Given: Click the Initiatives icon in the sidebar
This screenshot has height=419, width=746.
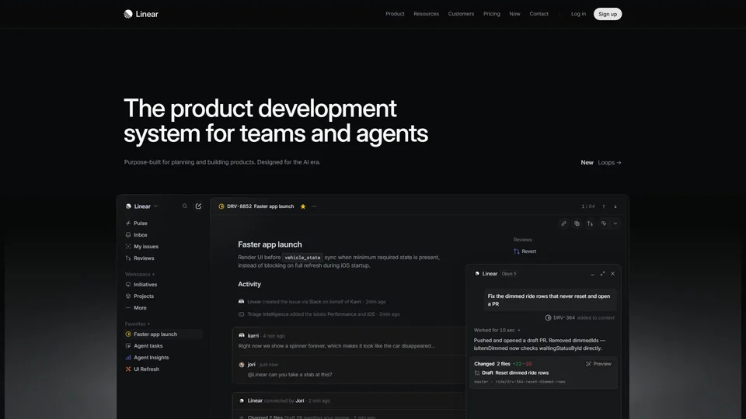Looking at the screenshot, I should tap(128, 285).
